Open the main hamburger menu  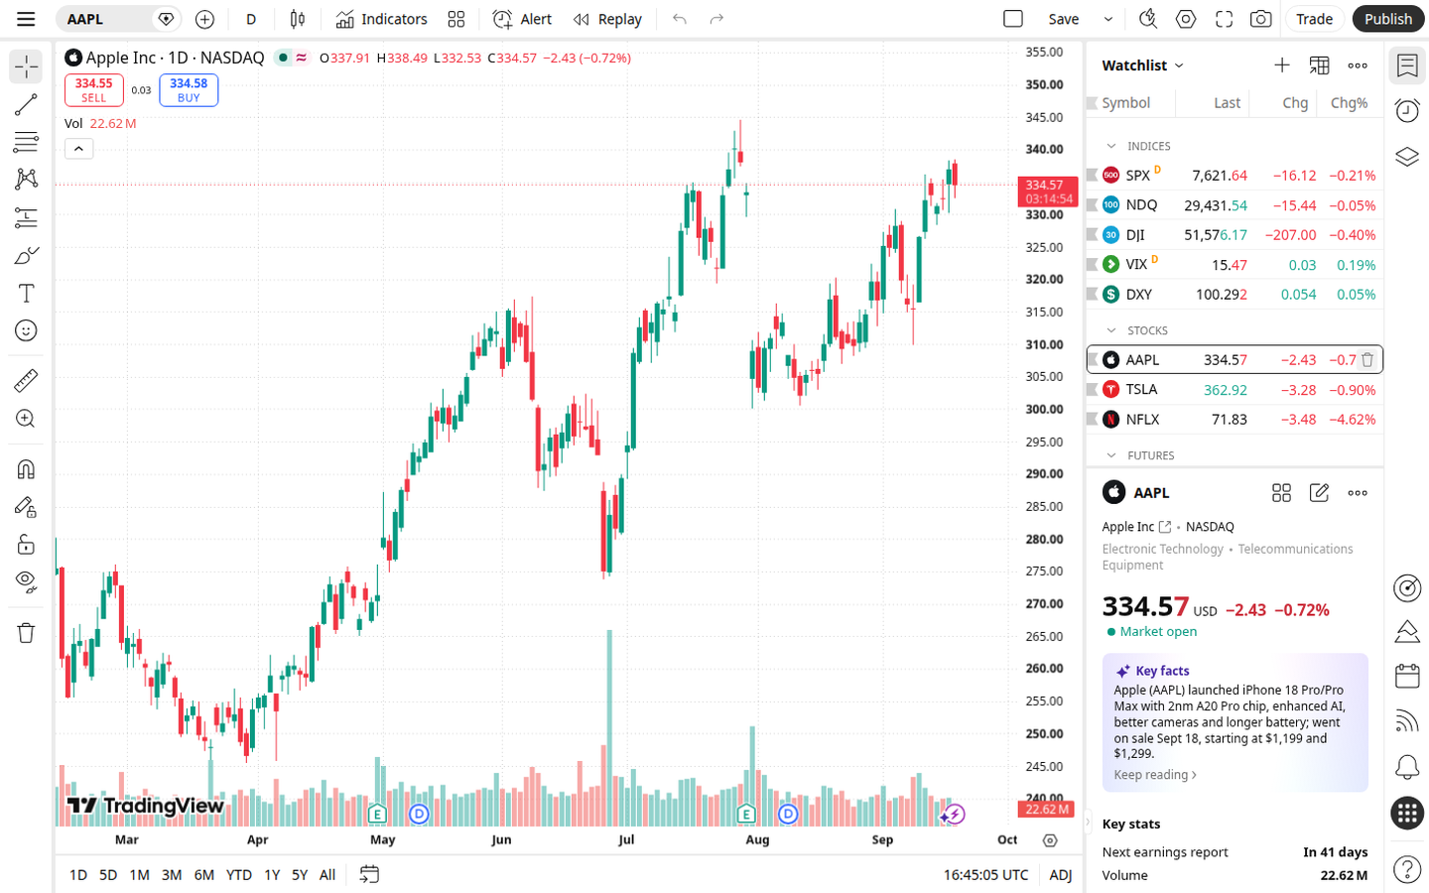point(26,19)
